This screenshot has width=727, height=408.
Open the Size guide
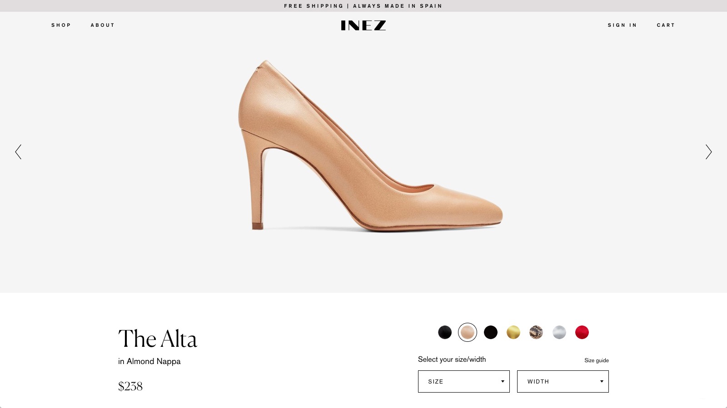[596, 360]
